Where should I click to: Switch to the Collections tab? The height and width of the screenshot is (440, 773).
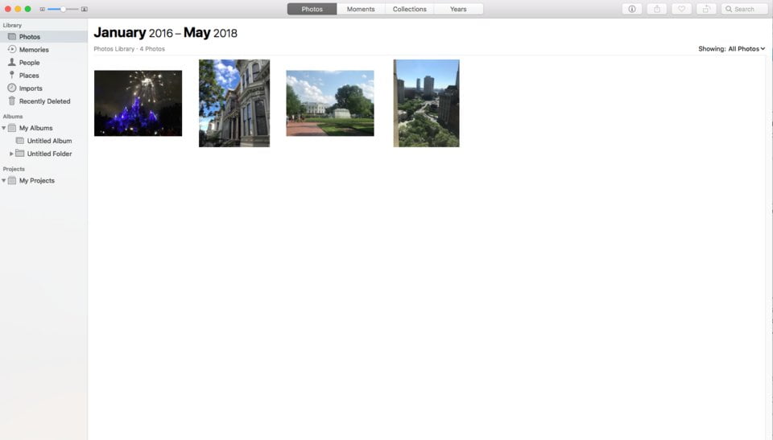[x=409, y=9]
